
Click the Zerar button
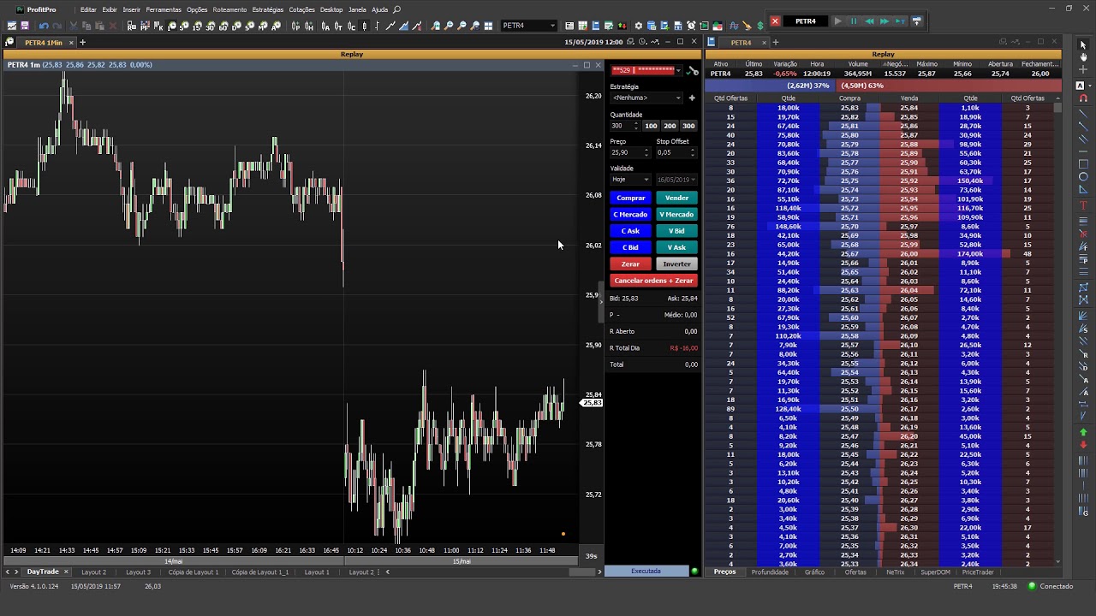(x=630, y=264)
